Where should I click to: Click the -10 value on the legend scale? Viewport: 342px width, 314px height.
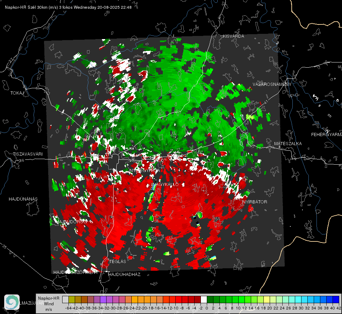pyautogui.click(x=176, y=308)
